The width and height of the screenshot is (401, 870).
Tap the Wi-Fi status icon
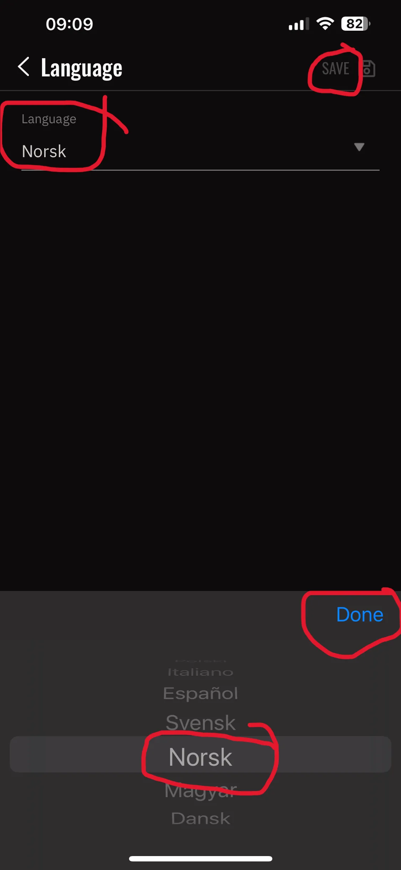pos(325,24)
